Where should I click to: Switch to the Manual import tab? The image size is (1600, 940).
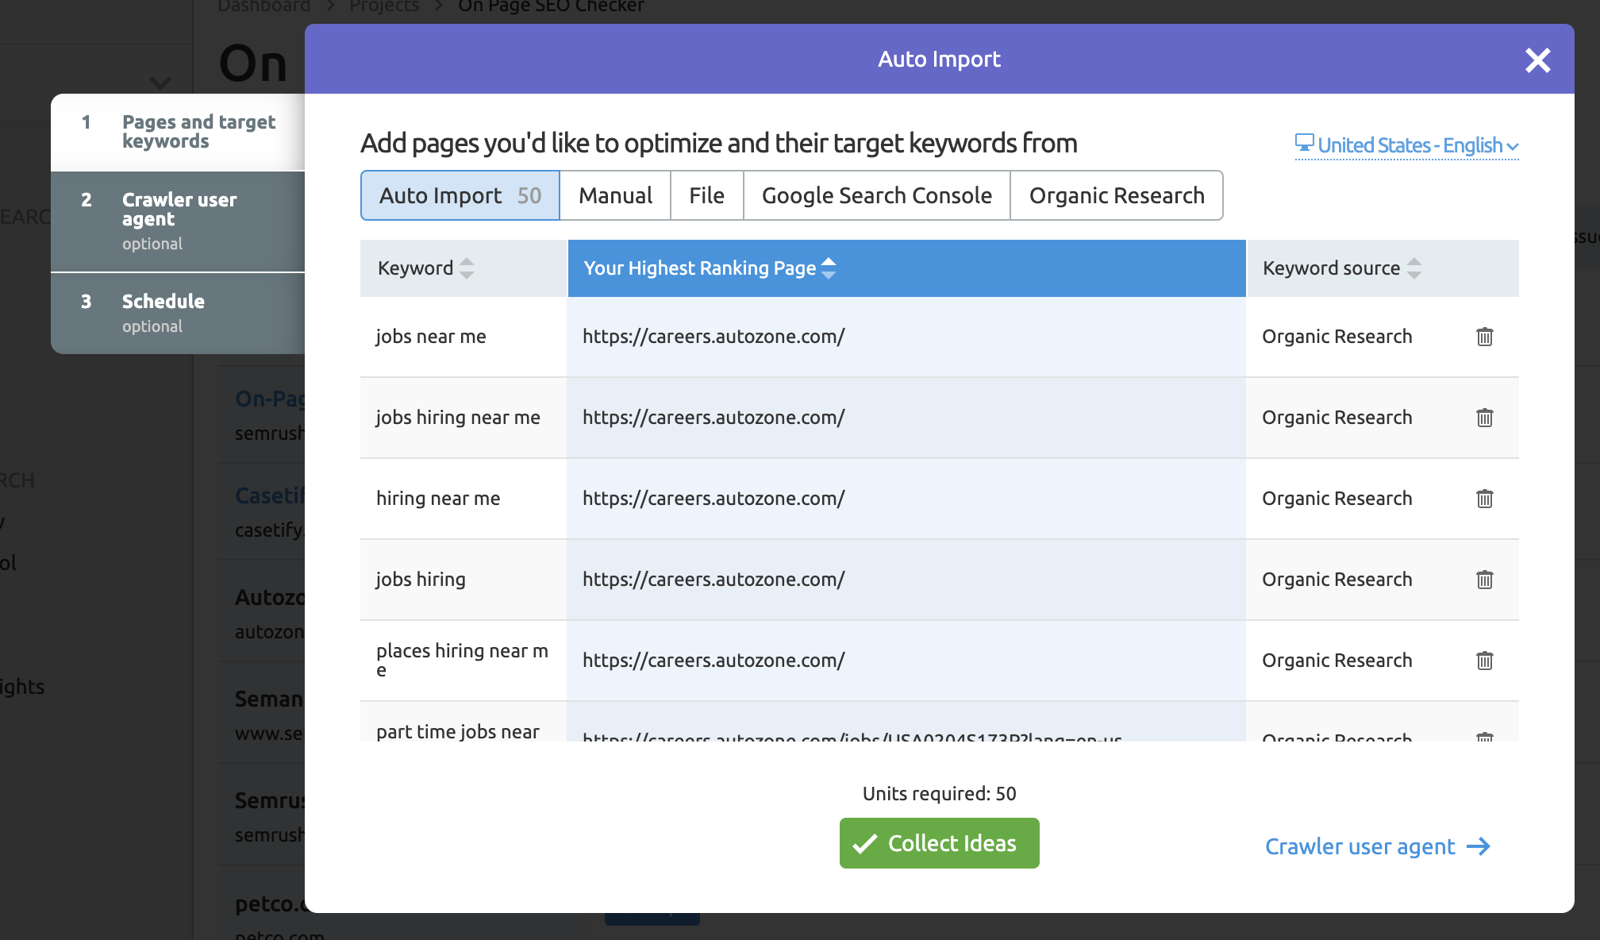(615, 194)
